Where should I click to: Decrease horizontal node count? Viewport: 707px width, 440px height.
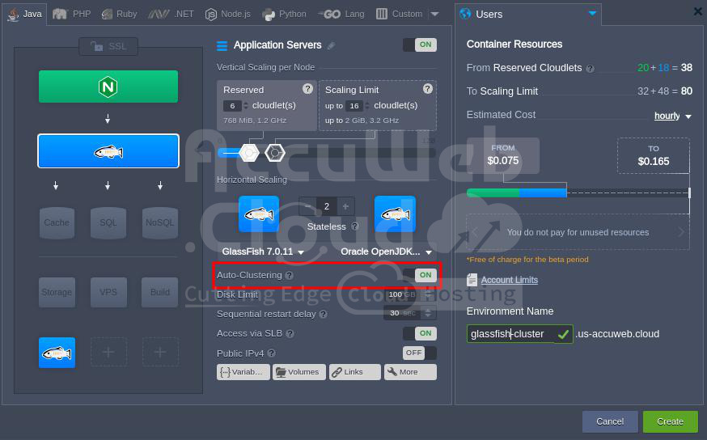coord(307,206)
